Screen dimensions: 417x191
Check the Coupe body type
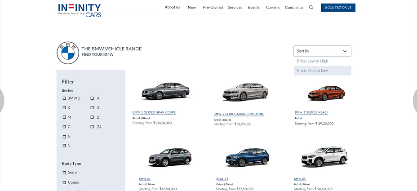coord(64,182)
